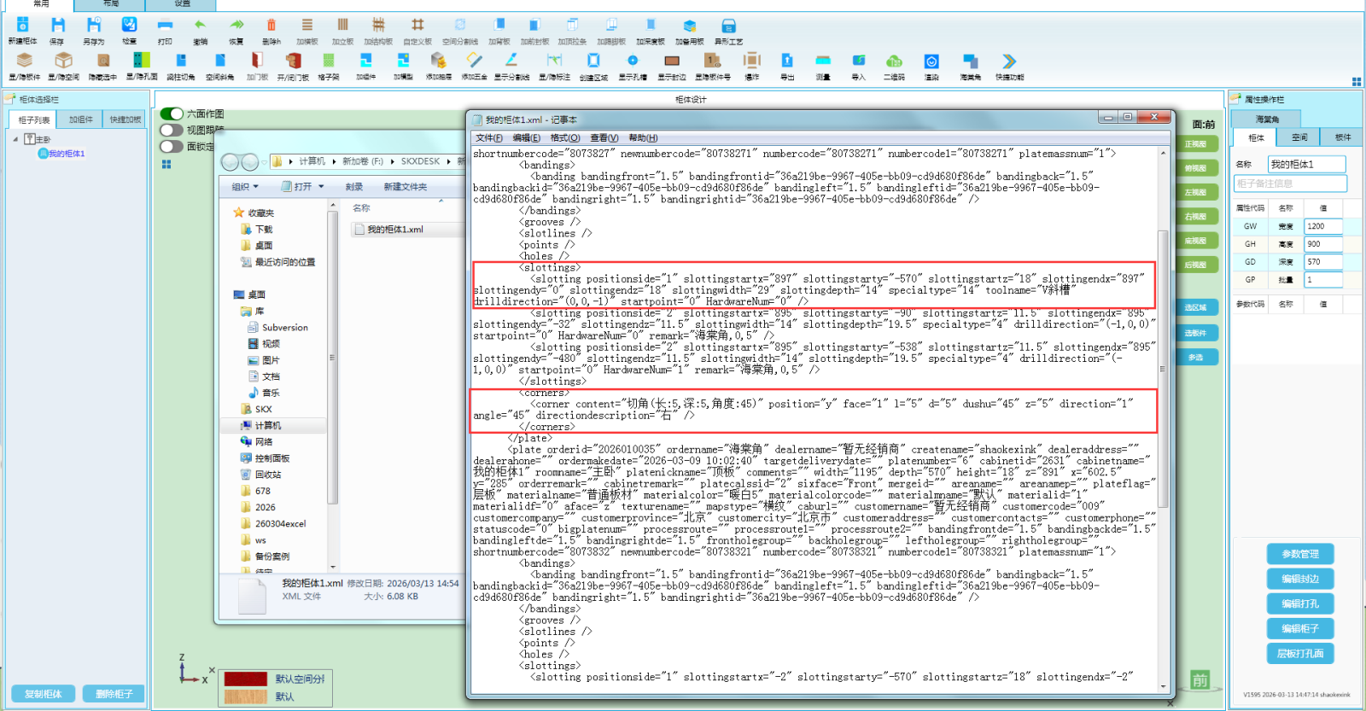Click the 撤销 (undo) arrow icon
Screen dimensions: 1366x711
[200, 26]
